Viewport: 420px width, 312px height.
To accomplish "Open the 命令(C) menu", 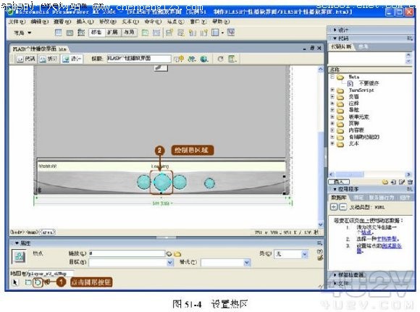I will point(153,22).
